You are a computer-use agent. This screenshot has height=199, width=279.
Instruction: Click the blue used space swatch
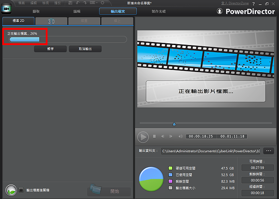170,175
